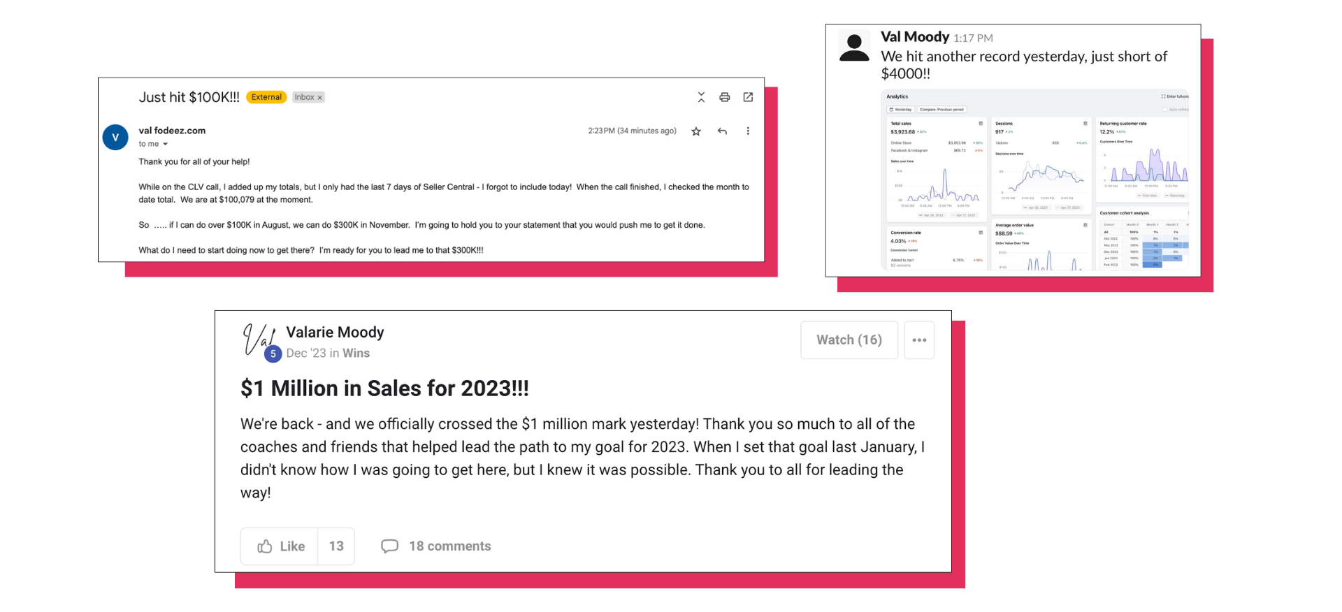Reply to the val fodeez.com email
The height and width of the screenshot is (612, 1342).
click(722, 131)
